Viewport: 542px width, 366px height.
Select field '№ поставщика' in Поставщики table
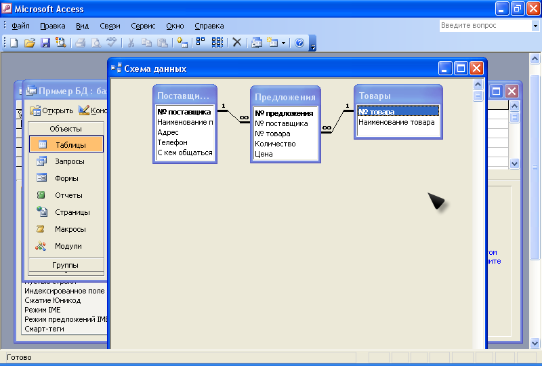click(x=184, y=112)
